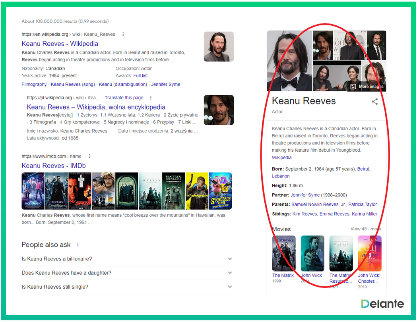The width and height of the screenshot is (419, 322).
Task: Click 'View 45+ more' in Movies section
Action: (366, 229)
